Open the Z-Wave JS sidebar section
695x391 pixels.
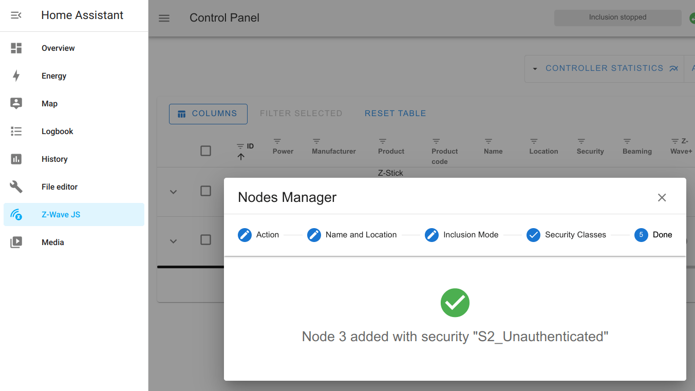(x=62, y=214)
